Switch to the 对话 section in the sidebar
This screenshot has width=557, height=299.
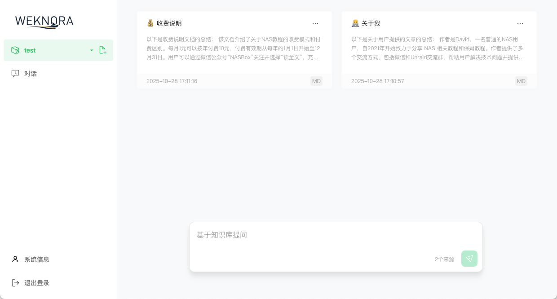tap(31, 74)
